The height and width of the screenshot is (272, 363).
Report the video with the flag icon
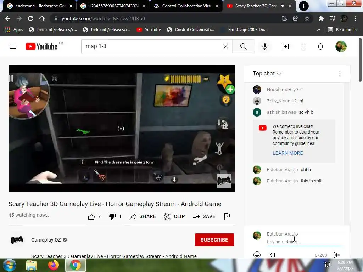[x=227, y=216]
